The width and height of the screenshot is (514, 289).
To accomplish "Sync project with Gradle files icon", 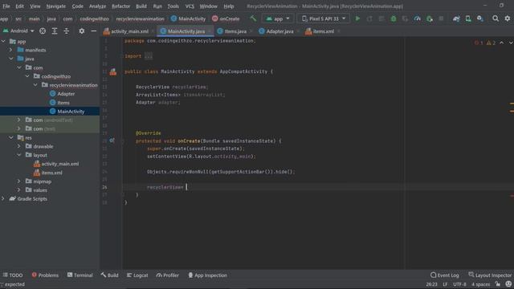I will click(x=456, y=18).
